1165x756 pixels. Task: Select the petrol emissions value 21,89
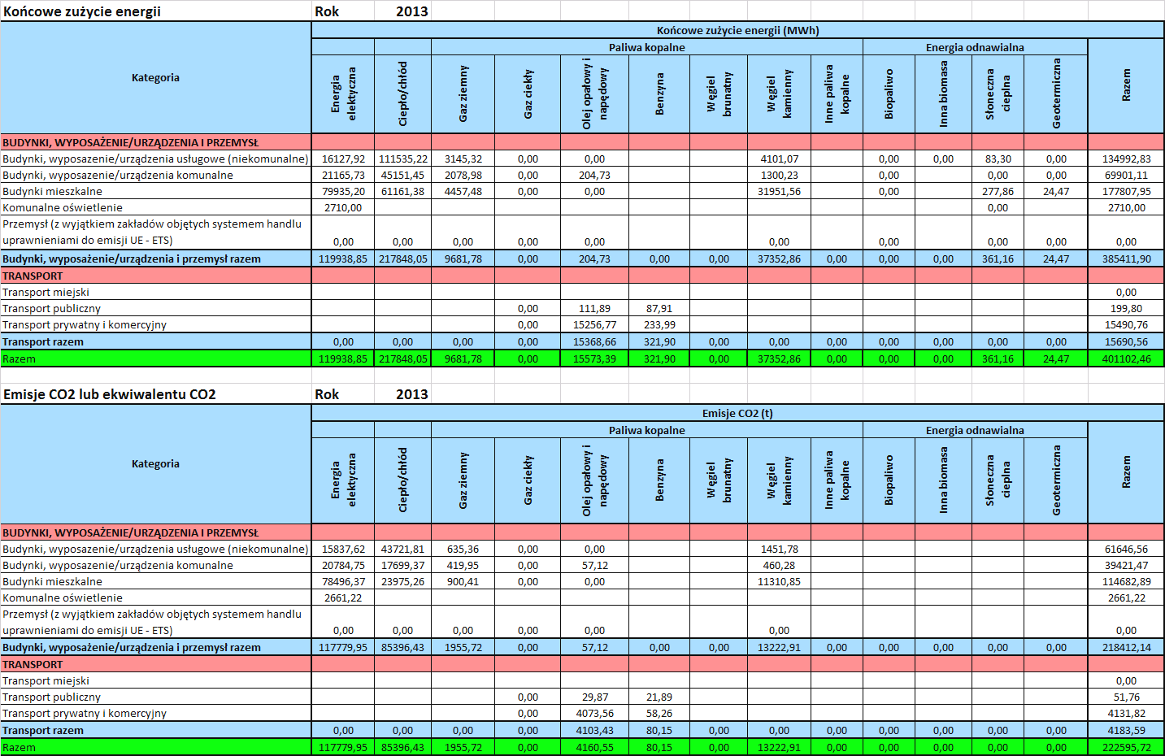point(659,697)
